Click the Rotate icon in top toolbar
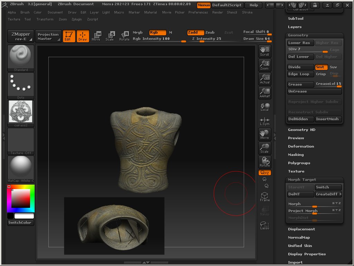This screenshot has height=266, width=354. click(x=124, y=36)
